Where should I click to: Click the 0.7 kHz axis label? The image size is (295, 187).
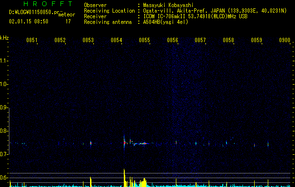(x=4, y=154)
